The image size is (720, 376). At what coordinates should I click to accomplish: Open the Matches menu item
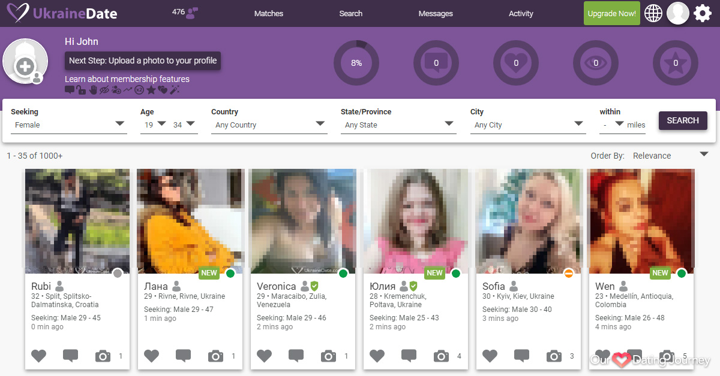pos(268,14)
